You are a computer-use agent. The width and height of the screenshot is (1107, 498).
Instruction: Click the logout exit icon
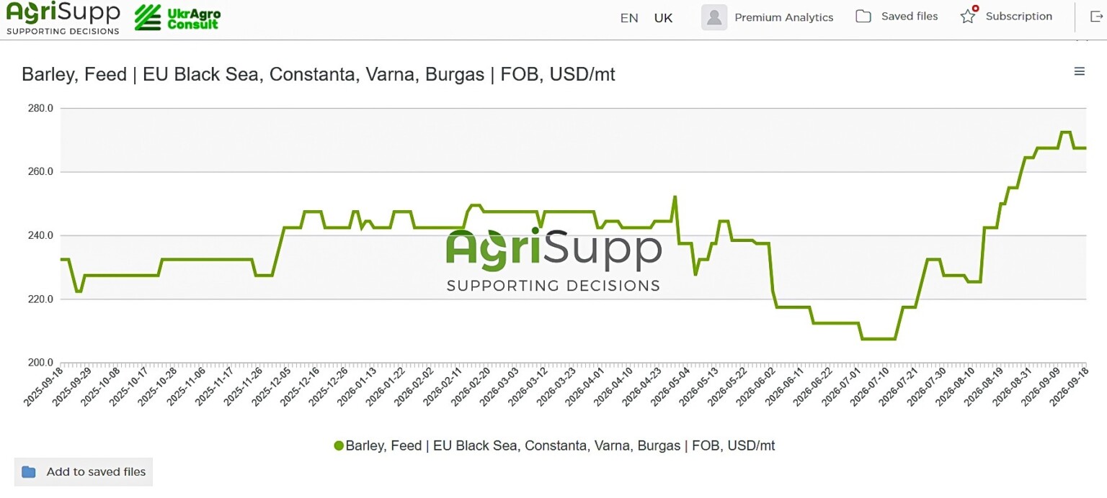click(x=1096, y=17)
